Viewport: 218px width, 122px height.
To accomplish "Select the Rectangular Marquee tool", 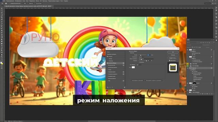I will coord(1,11).
